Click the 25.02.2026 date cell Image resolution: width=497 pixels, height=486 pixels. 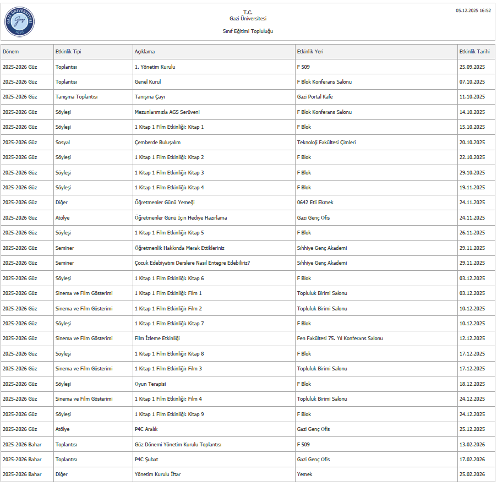coord(472,474)
